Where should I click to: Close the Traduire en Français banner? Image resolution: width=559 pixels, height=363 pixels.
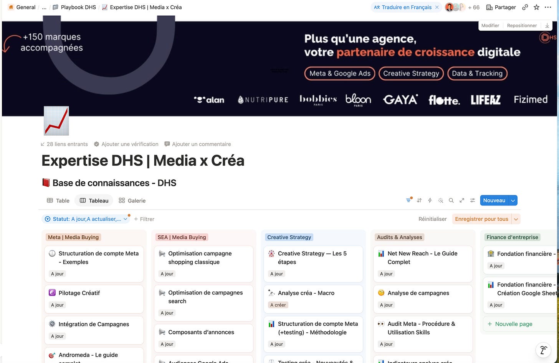click(437, 7)
